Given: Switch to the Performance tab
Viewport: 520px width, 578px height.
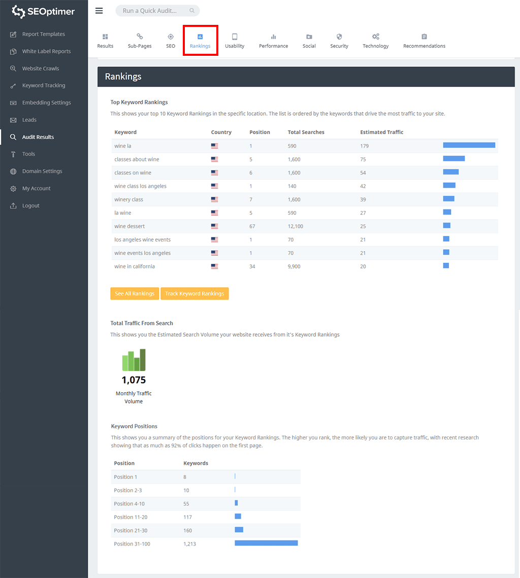Looking at the screenshot, I should 273,41.
